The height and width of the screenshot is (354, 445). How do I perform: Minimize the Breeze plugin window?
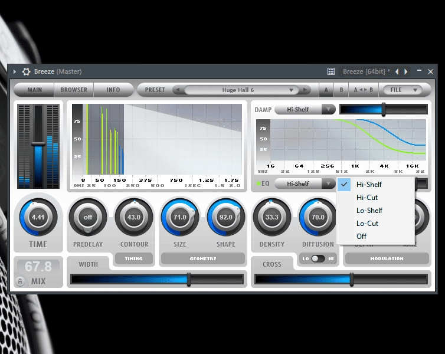(x=420, y=70)
